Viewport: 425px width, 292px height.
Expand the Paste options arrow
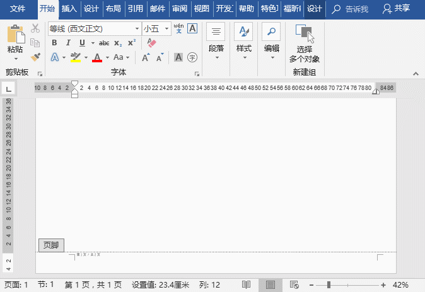click(x=16, y=59)
